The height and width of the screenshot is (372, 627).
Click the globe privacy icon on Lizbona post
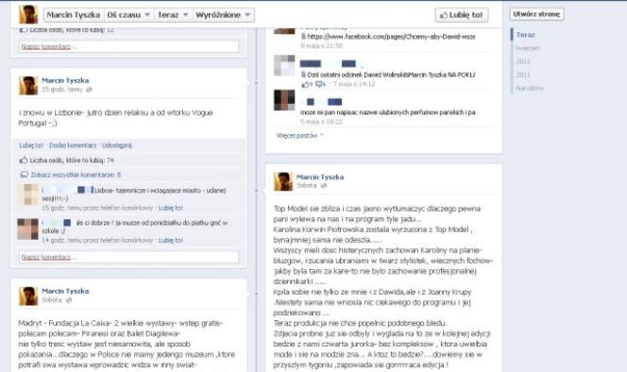tap(89, 90)
